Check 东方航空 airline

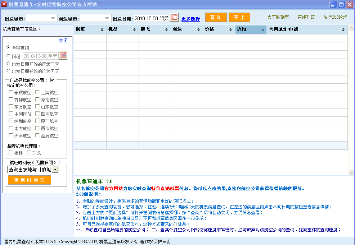tap(11, 106)
